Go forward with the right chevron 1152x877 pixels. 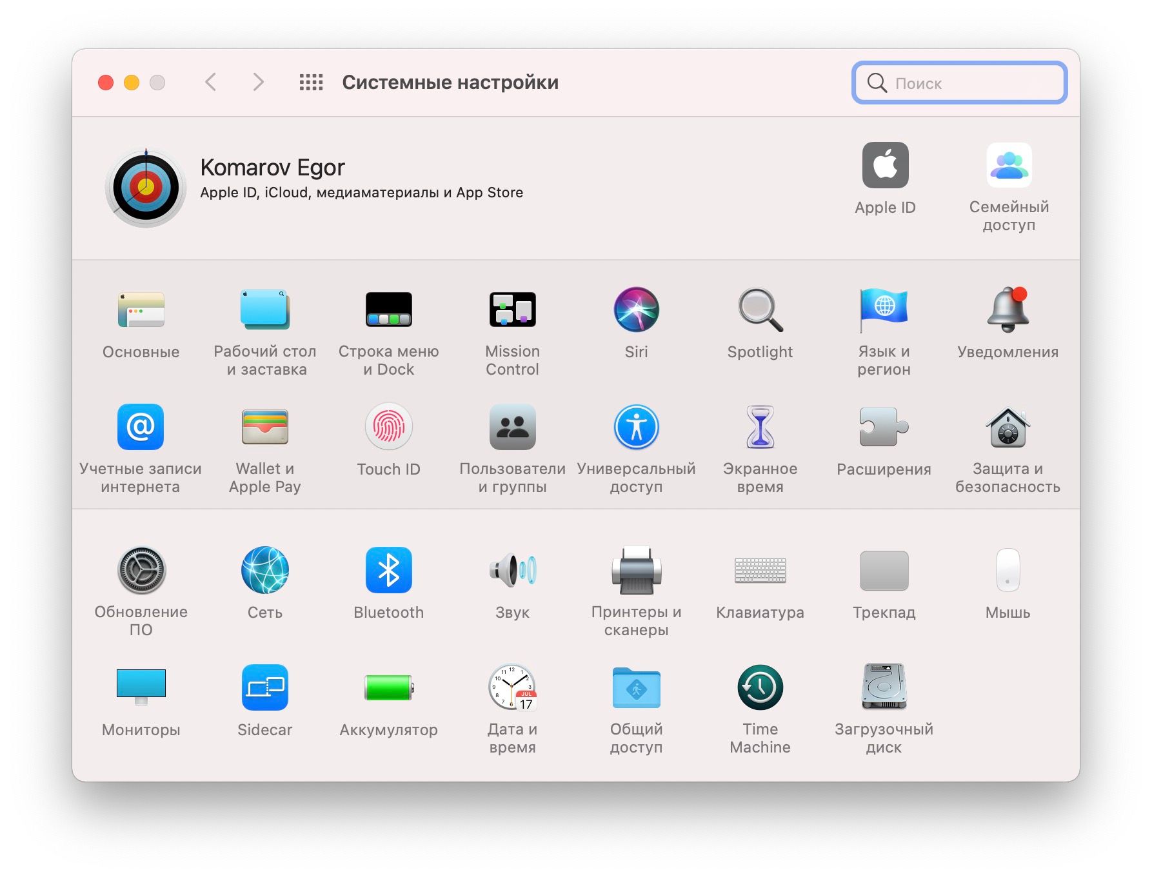258,82
